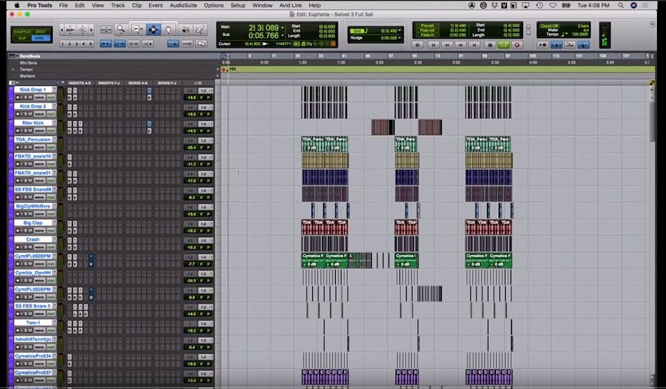Image resolution: width=666 pixels, height=389 pixels.
Task: Open the Sub counter format dropdown
Action: coord(283,35)
